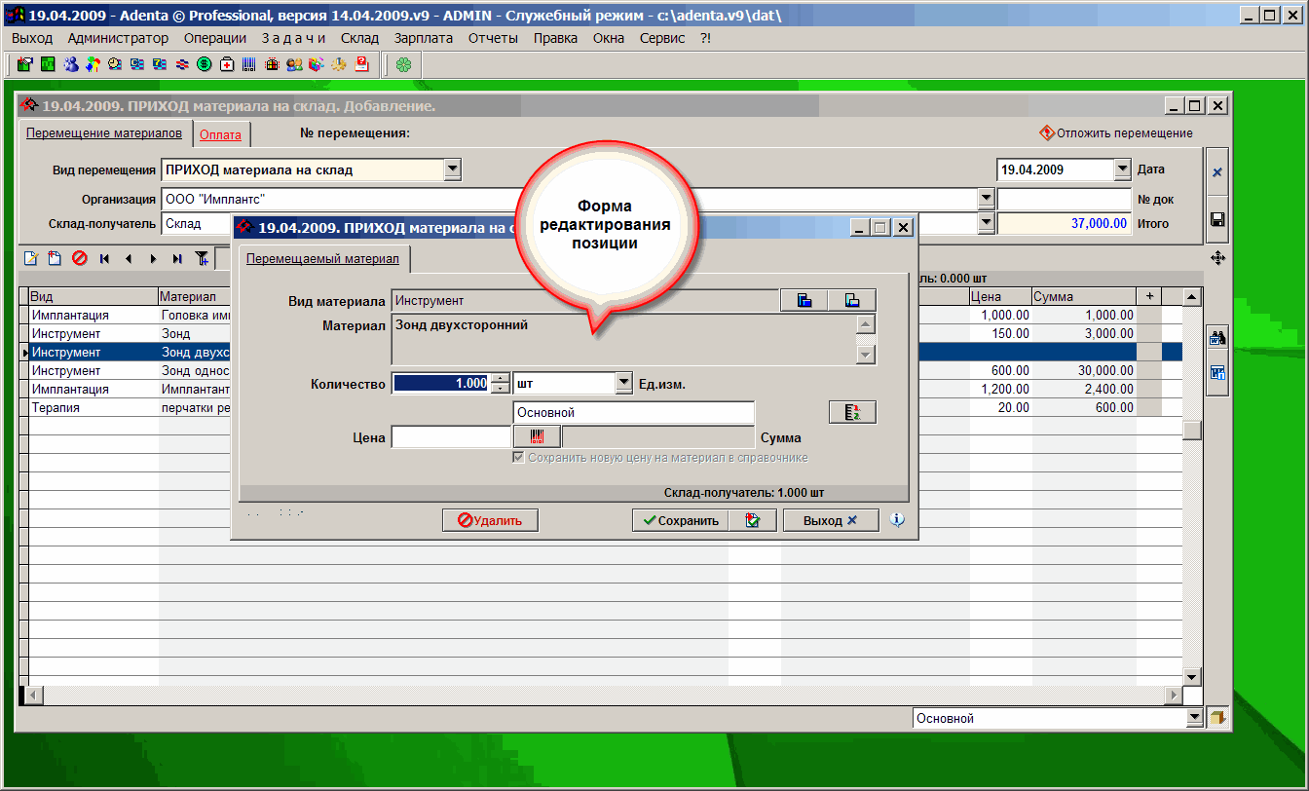This screenshot has width=1309, height=791.
Task: Click the green clover icon in the toolbar
Action: tap(403, 64)
